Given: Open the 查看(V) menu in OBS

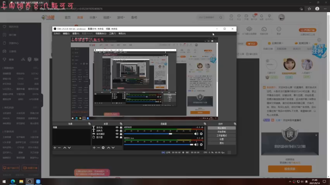Looking at the screenshot, I should pyautogui.click(x=76, y=34).
